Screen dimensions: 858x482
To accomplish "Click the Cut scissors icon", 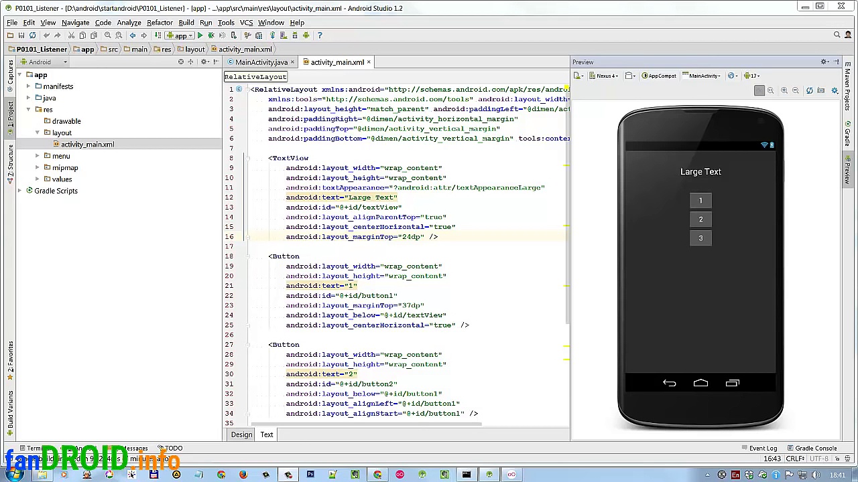I will [71, 35].
